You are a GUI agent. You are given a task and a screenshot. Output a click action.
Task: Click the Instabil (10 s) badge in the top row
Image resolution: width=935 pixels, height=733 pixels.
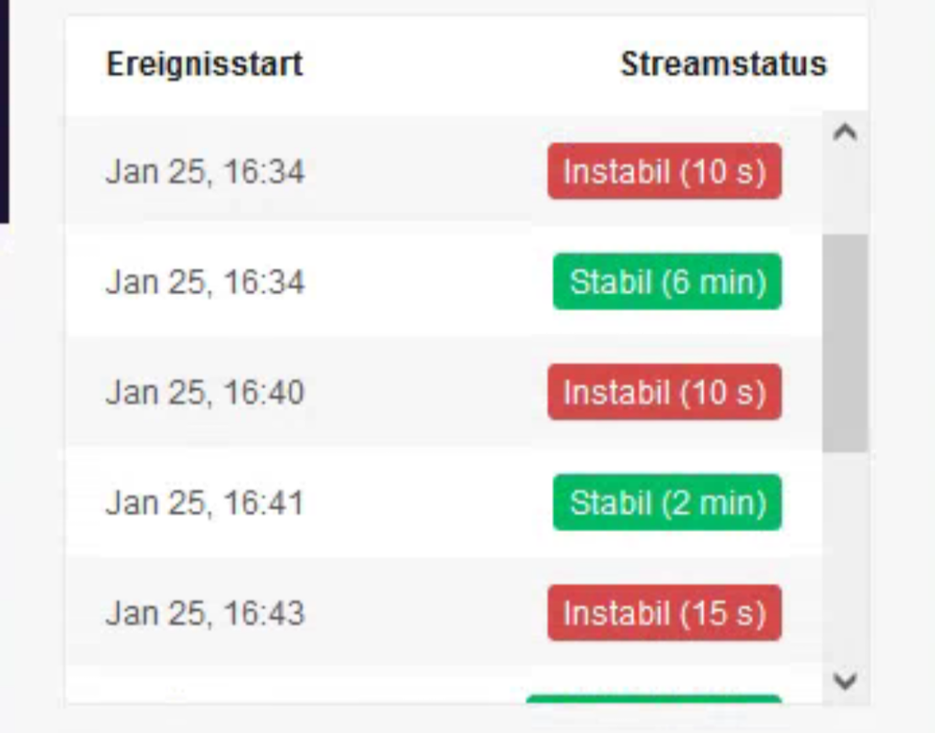pos(665,171)
